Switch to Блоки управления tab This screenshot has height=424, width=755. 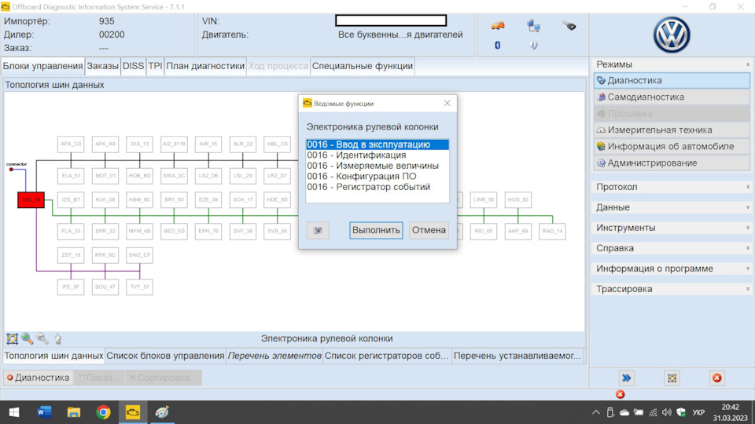42,66
